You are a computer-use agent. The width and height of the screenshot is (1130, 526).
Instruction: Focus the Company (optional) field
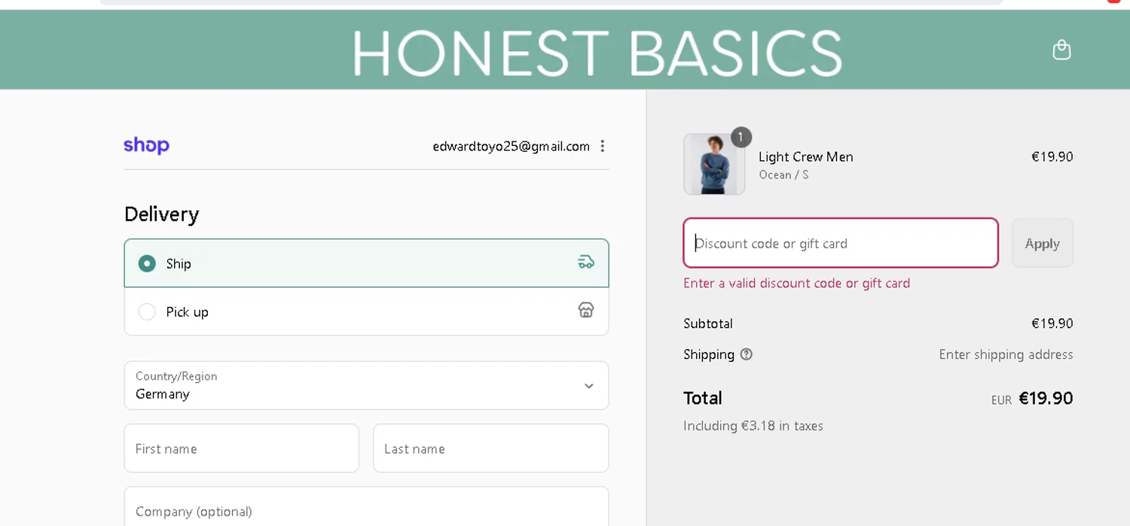click(366, 506)
